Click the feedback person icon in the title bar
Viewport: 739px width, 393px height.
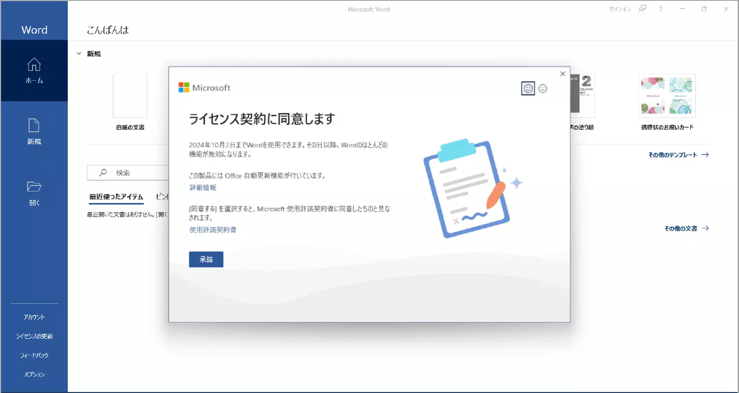(642, 9)
